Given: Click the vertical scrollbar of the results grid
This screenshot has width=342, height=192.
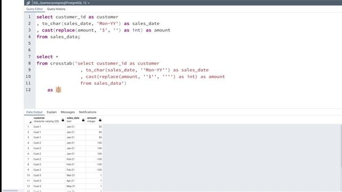Looking at the screenshot, I should pos(341,146).
